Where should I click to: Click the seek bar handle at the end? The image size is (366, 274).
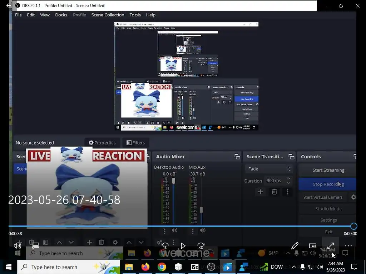tap(353, 226)
